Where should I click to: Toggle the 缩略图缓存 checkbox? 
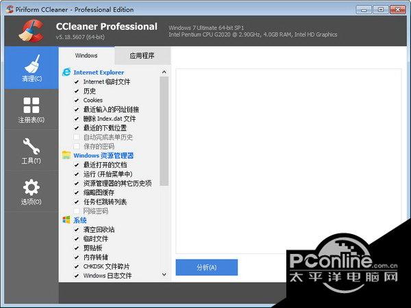point(77,192)
